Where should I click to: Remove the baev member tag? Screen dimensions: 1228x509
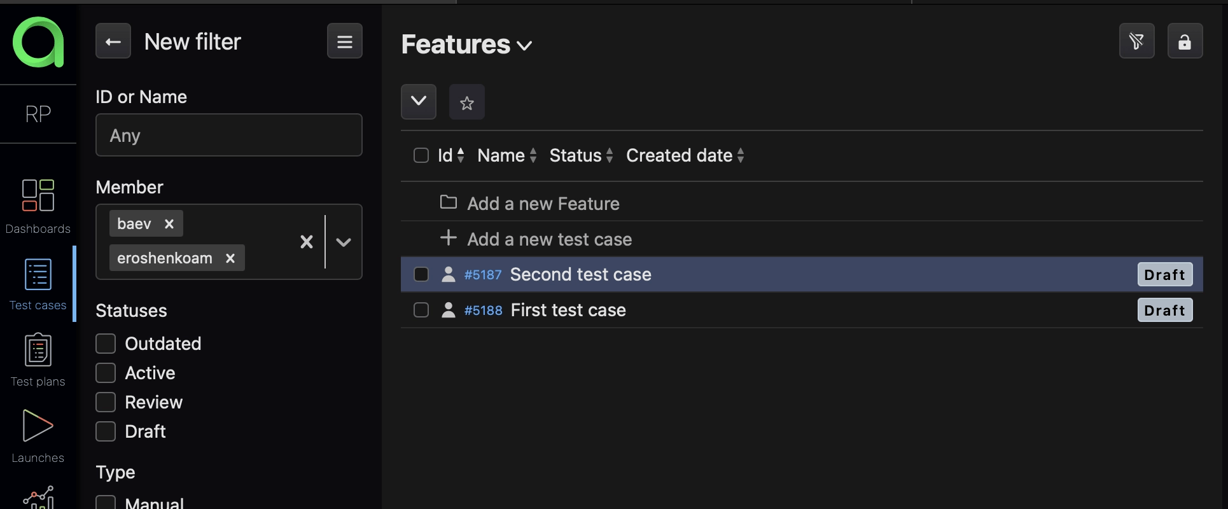[169, 224]
